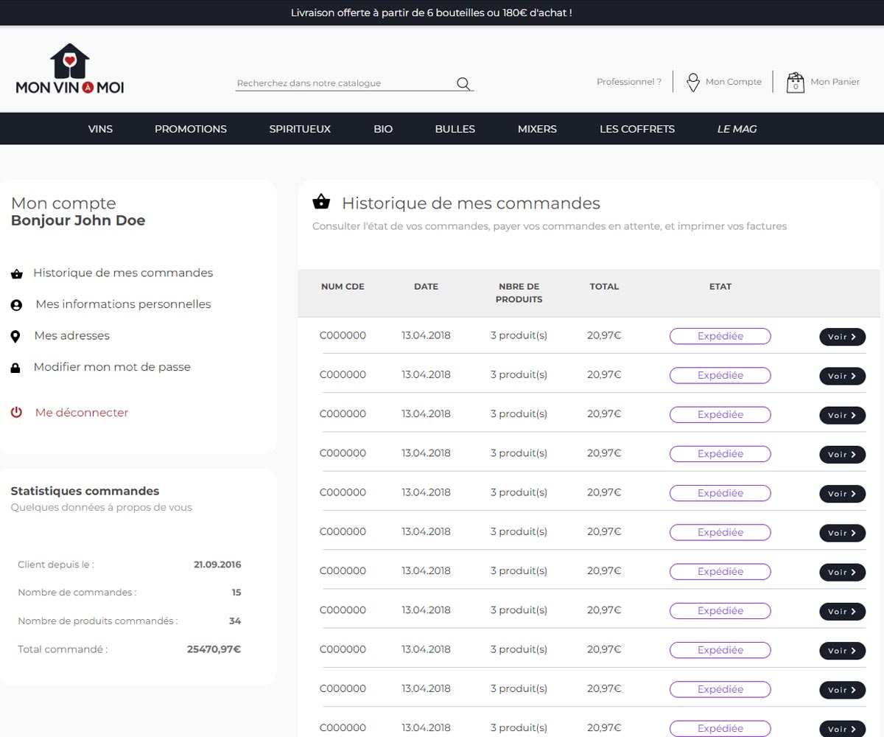This screenshot has width=884, height=737.
Task: Click the Mon Vin à Moi logo
Action: point(70,69)
